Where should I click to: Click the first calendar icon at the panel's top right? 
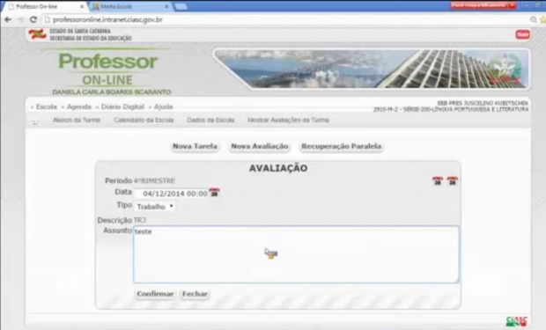coord(438,180)
